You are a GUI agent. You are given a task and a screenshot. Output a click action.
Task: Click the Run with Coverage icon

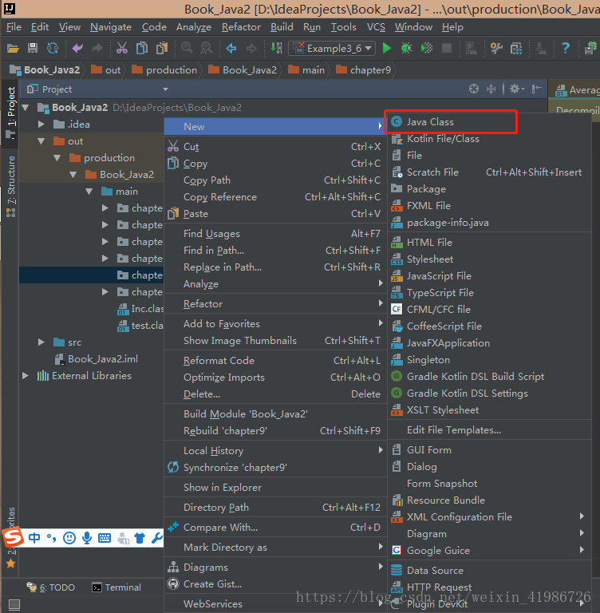coord(426,48)
